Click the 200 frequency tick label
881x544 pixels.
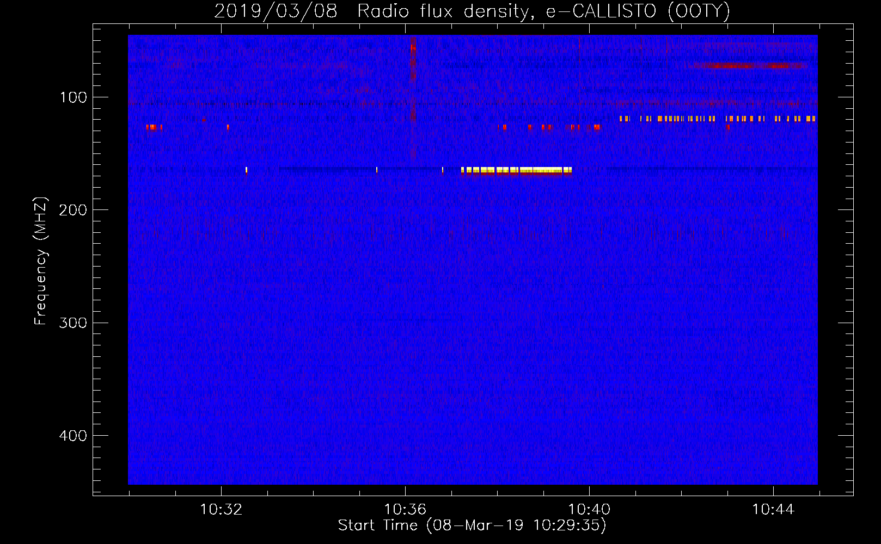pos(73,210)
